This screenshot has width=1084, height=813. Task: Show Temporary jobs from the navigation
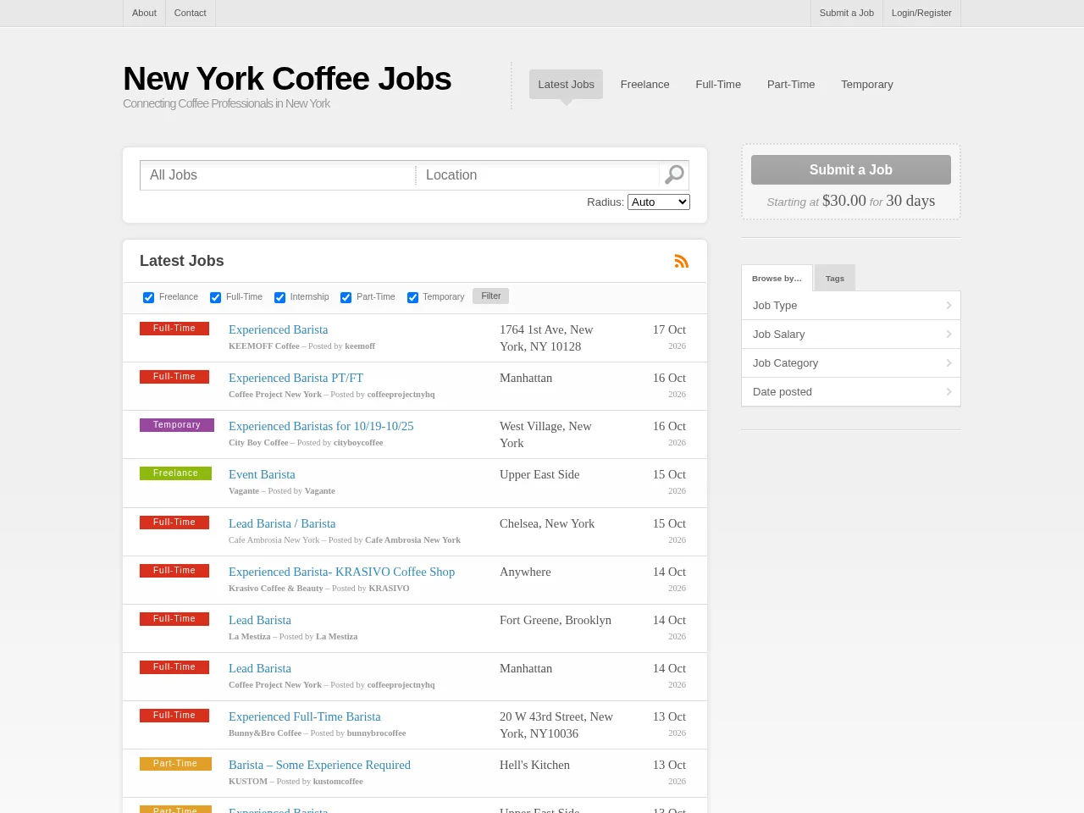point(867,84)
